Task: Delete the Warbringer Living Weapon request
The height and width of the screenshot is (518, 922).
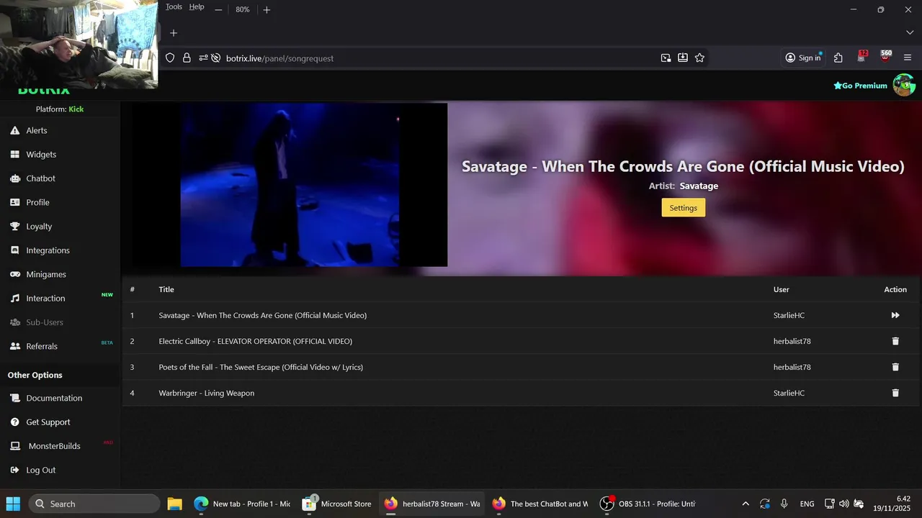Action: (x=895, y=393)
